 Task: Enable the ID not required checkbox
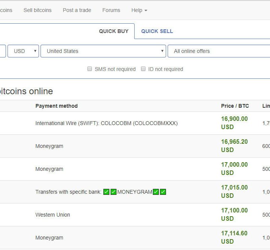143,69
